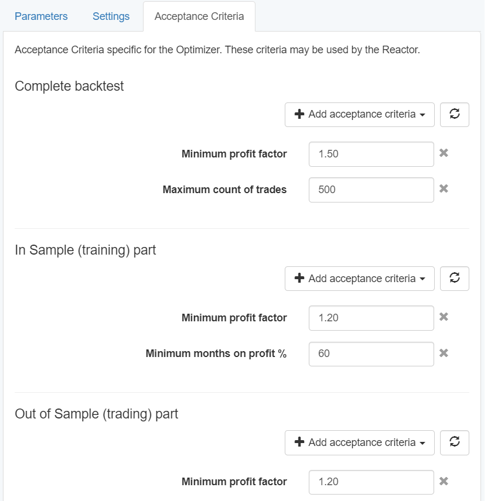Screen dimensions: 491x501
Task: Remove In Sample Minimum profit factor criterion
Action: point(444,317)
